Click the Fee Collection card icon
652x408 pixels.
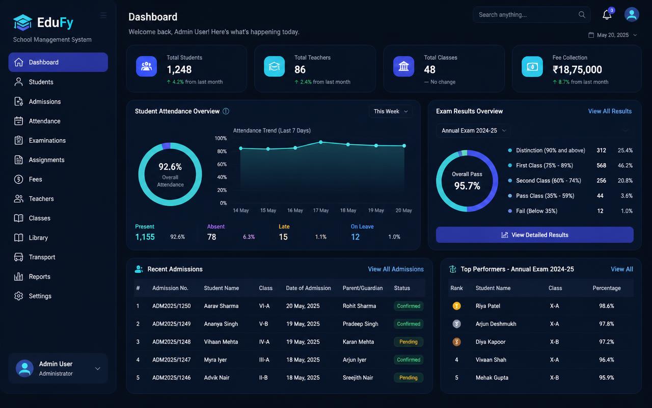click(532, 66)
